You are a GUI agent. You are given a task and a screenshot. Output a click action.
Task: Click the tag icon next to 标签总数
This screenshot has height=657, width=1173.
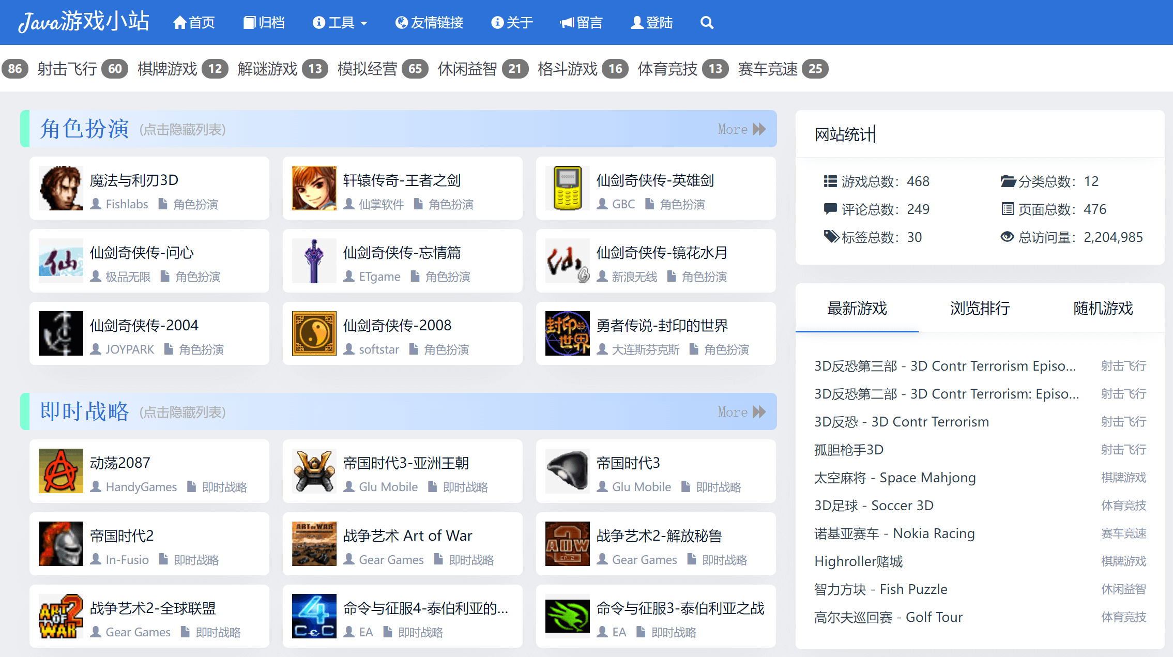click(x=831, y=237)
